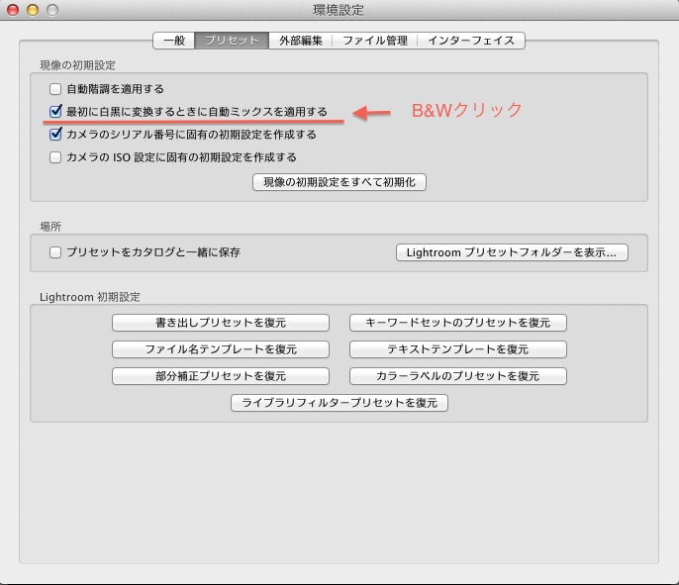Click キーワードセットのプリセットを復元 button

click(457, 323)
